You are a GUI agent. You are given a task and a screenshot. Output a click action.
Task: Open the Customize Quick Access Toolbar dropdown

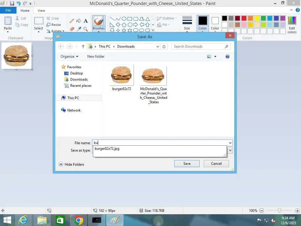point(30,4)
